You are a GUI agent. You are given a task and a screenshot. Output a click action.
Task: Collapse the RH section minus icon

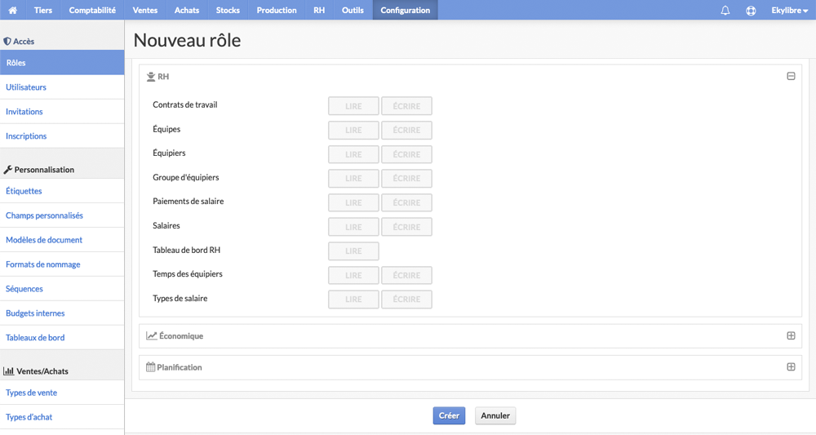(x=791, y=76)
